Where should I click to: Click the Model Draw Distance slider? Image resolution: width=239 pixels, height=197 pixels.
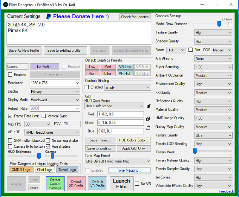coord(210,24)
